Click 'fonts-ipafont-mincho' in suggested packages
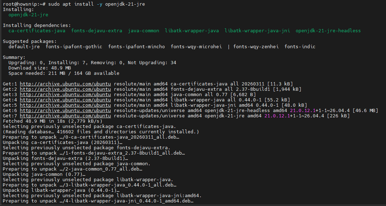The height and width of the screenshot is (206, 386). [136, 47]
